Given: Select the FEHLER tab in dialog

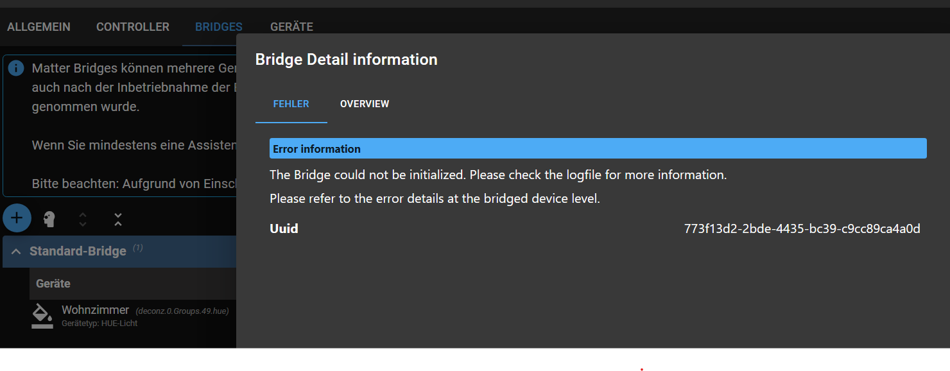Looking at the screenshot, I should click(x=291, y=104).
